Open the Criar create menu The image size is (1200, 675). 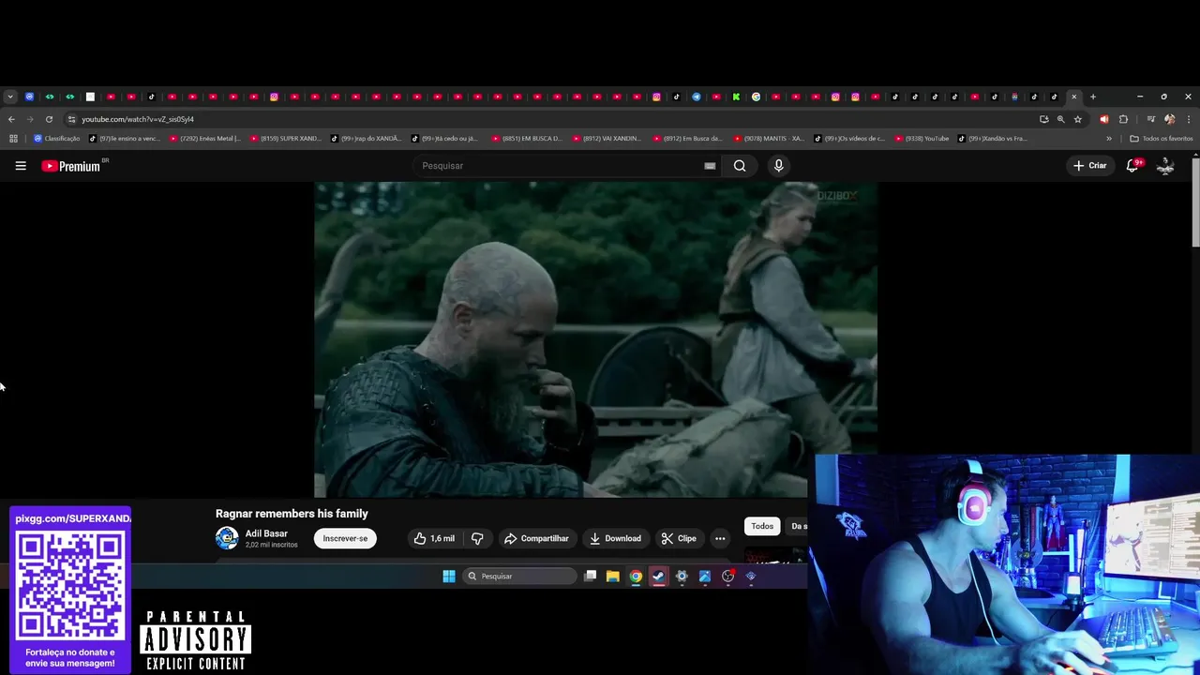click(x=1090, y=166)
